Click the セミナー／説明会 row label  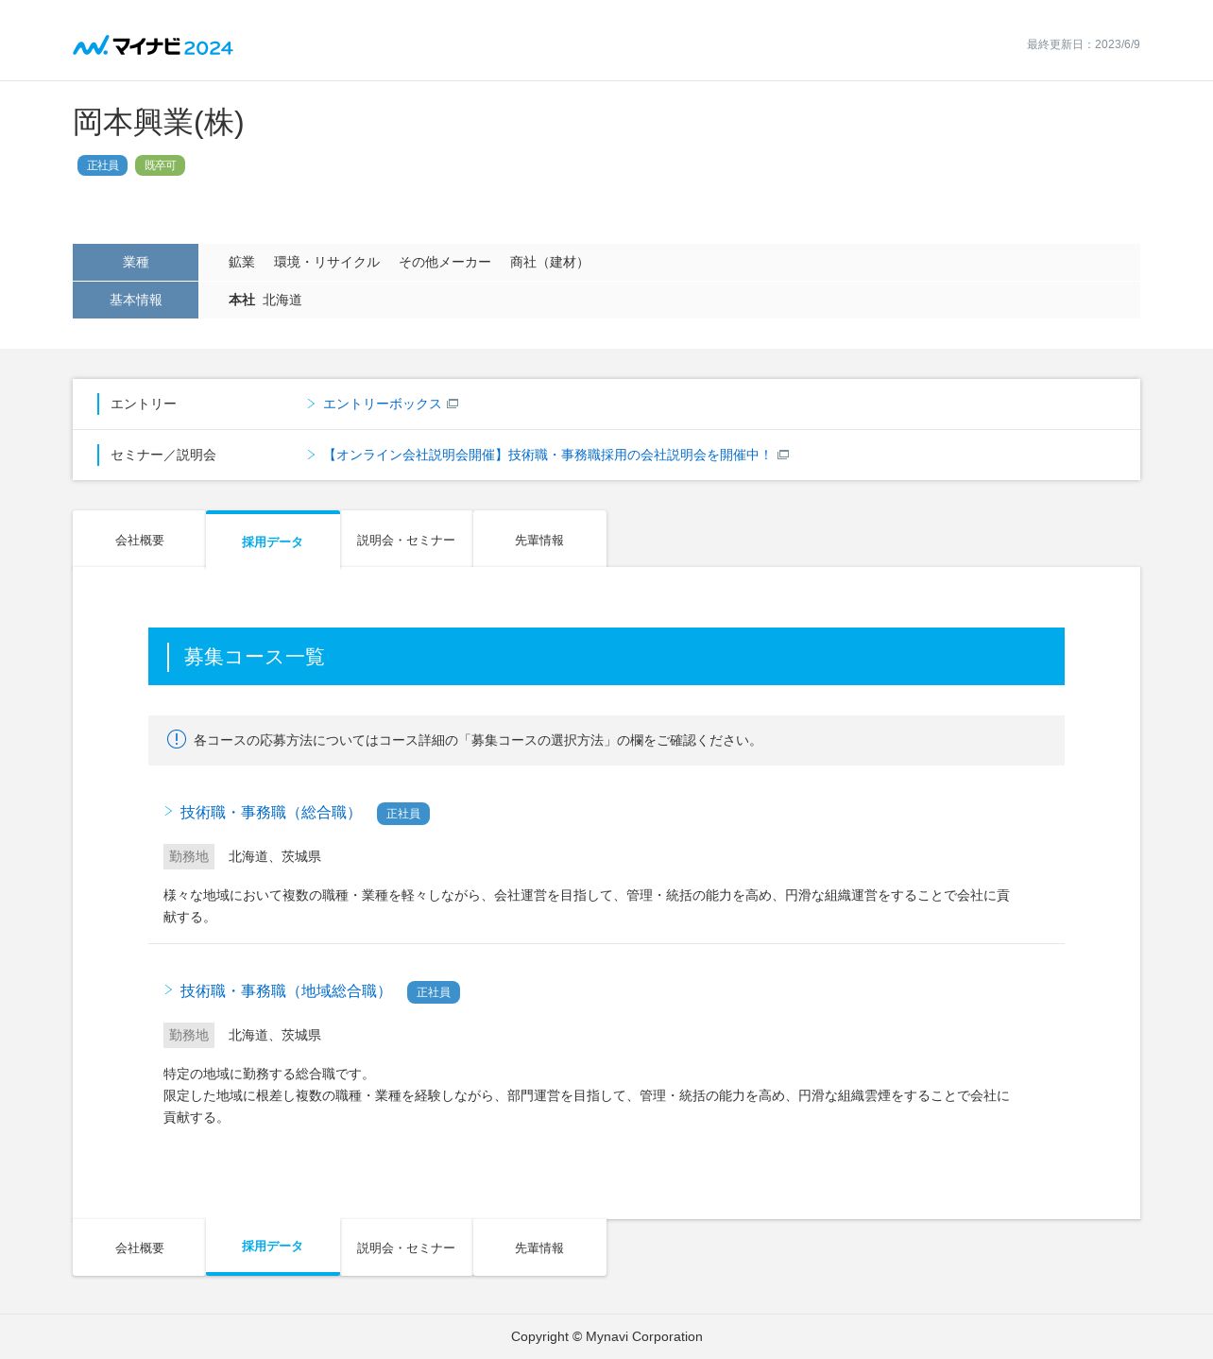click(x=163, y=455)
